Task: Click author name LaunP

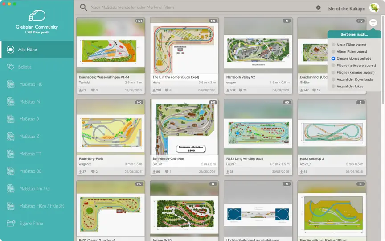Action: (x=231, y=164)
